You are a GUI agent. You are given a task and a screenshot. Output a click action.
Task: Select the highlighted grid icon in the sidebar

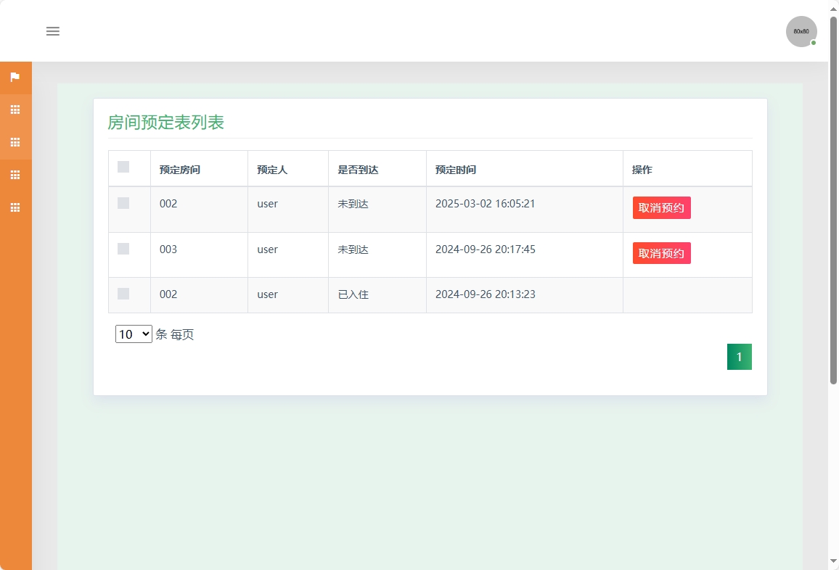click(x=15, y=142)
